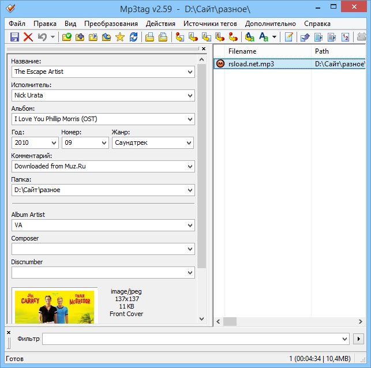Viewport: 371px width, 368px height.
Task: Close the tag panel with its X button
Action: pyautogui.click(x=204, y=48)
